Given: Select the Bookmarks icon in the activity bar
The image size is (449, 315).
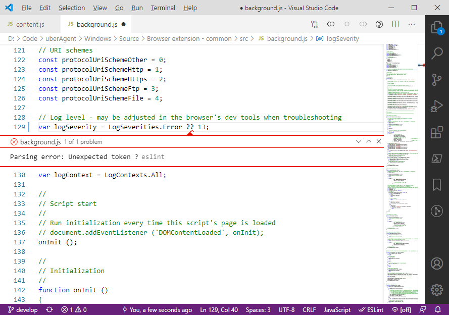Looking at the screenshot, I should tap(436, 185).
